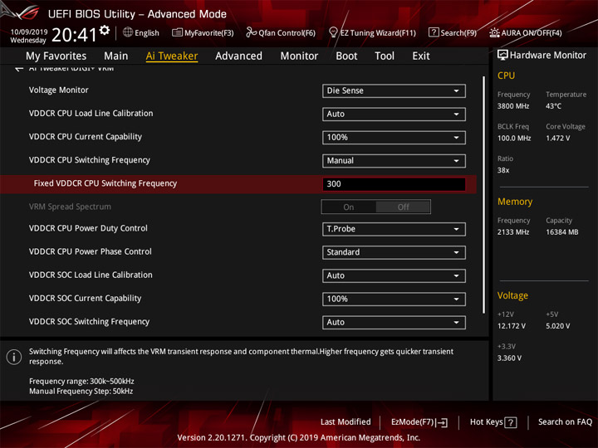
Task: Click Last Modified button
Action: click(346, 422)
